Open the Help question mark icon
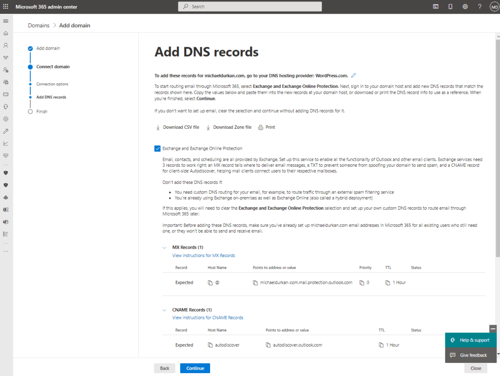The height and width of the screenshot is (376, 500). pyautogui.click(x=479, y=7)
